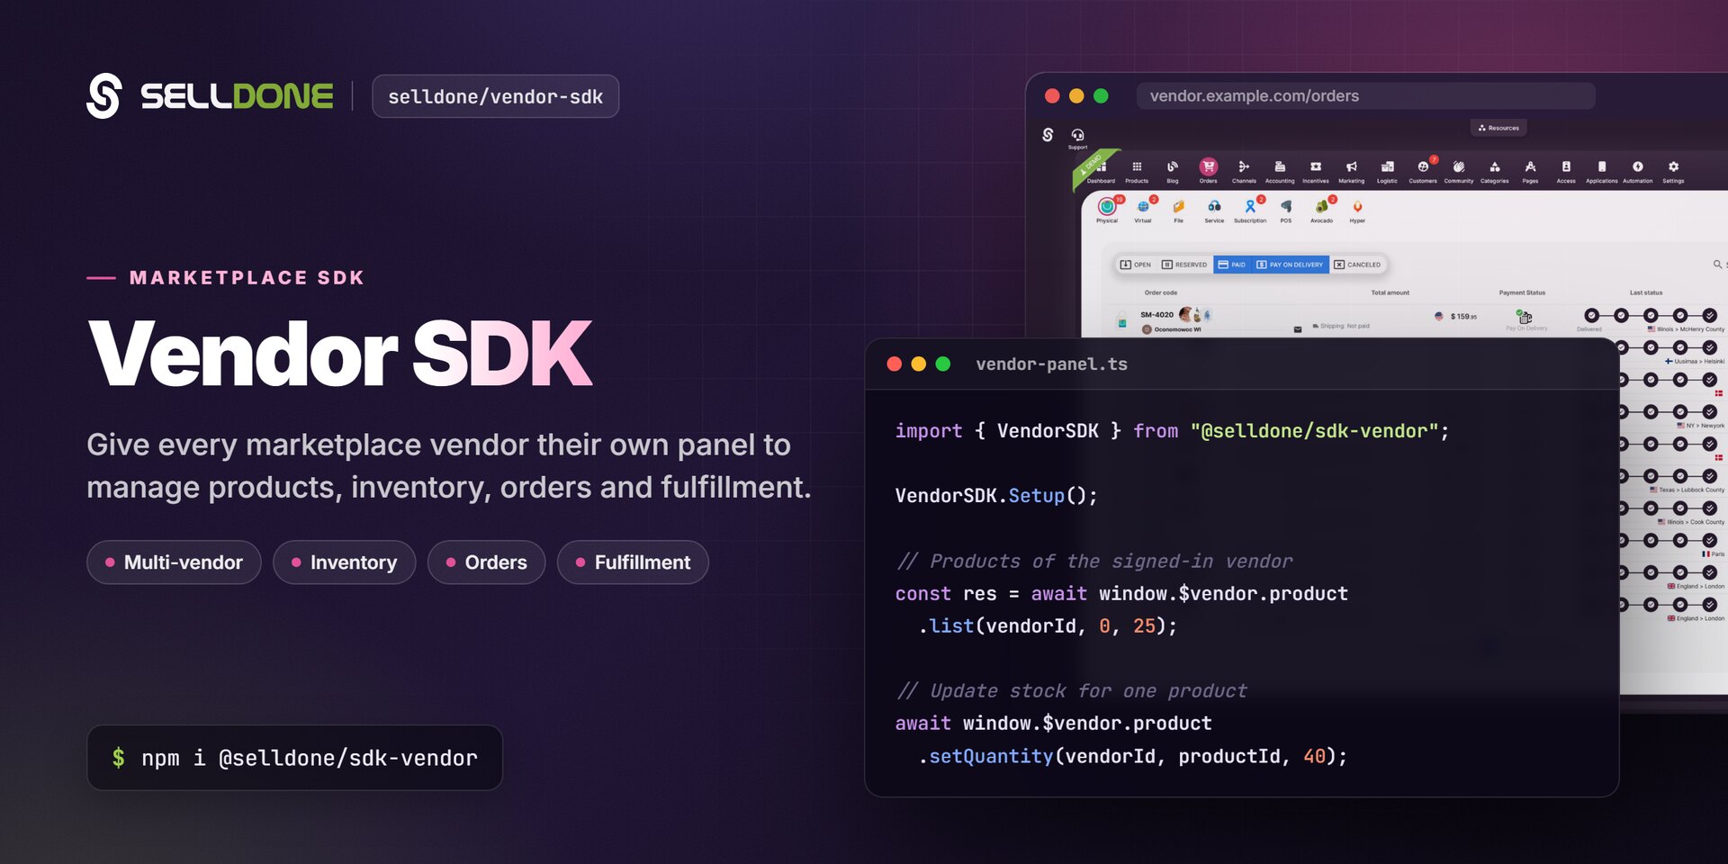This screenshot has height=864, width=1728.
Task: Open the Accounting icon
Action: tap(1280, 171)
